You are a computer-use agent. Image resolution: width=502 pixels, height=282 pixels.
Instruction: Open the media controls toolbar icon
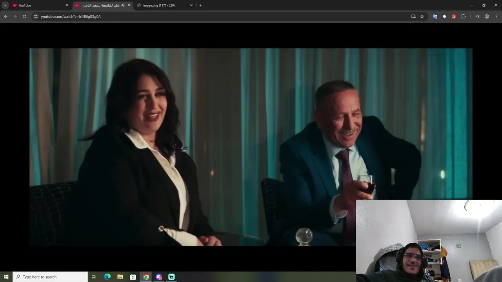pyautogui.click(x=477, y=16)
